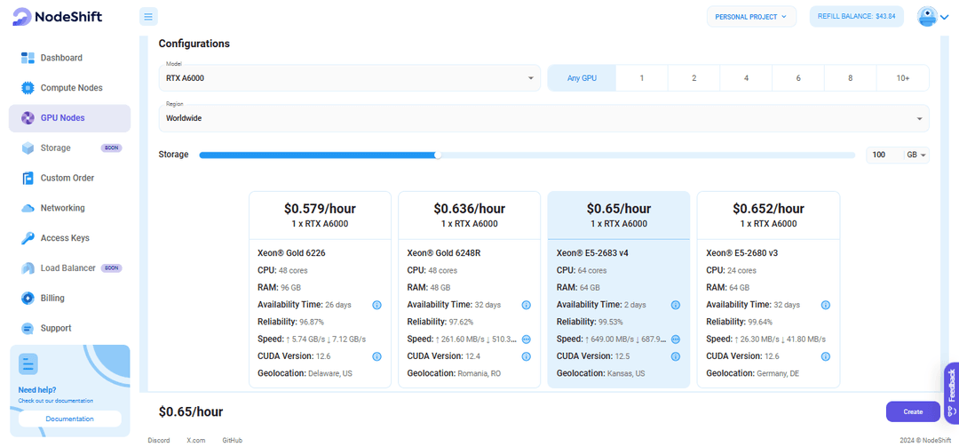Click the Billing coin icon

coord(28,298)
